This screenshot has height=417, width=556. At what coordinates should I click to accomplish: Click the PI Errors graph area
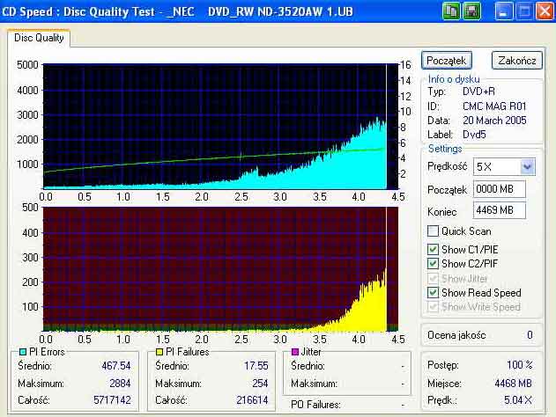point(220,127)
